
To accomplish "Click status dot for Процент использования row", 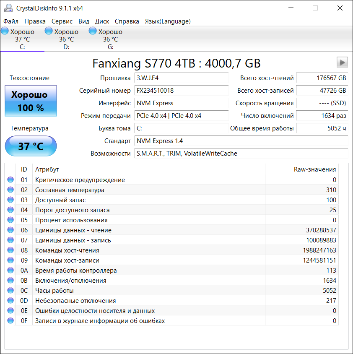I will 10,220.
